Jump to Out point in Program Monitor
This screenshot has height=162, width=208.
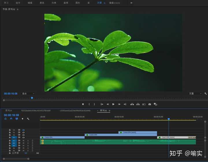click(x=125, y=104)
